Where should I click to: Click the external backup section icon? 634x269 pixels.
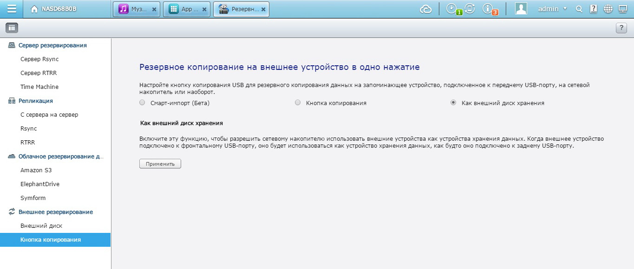pyautogui.click(x=12, y=212)
